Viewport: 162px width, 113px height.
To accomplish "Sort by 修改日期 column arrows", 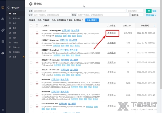I will coord(154,26).
